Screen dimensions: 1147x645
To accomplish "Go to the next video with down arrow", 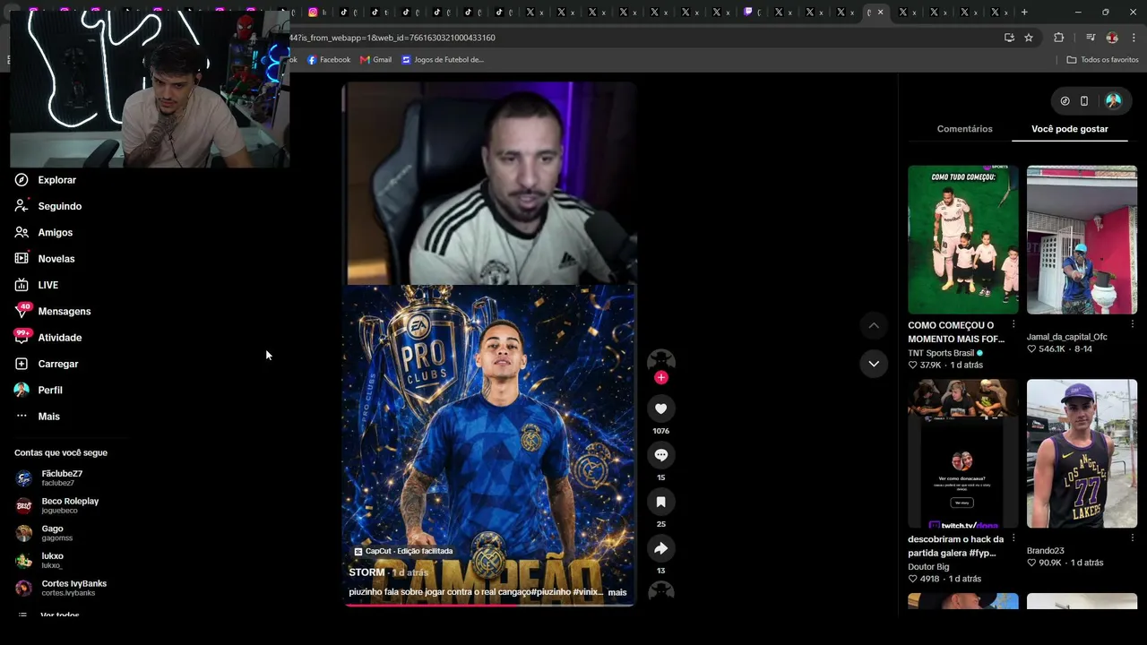I will (874, 364).
